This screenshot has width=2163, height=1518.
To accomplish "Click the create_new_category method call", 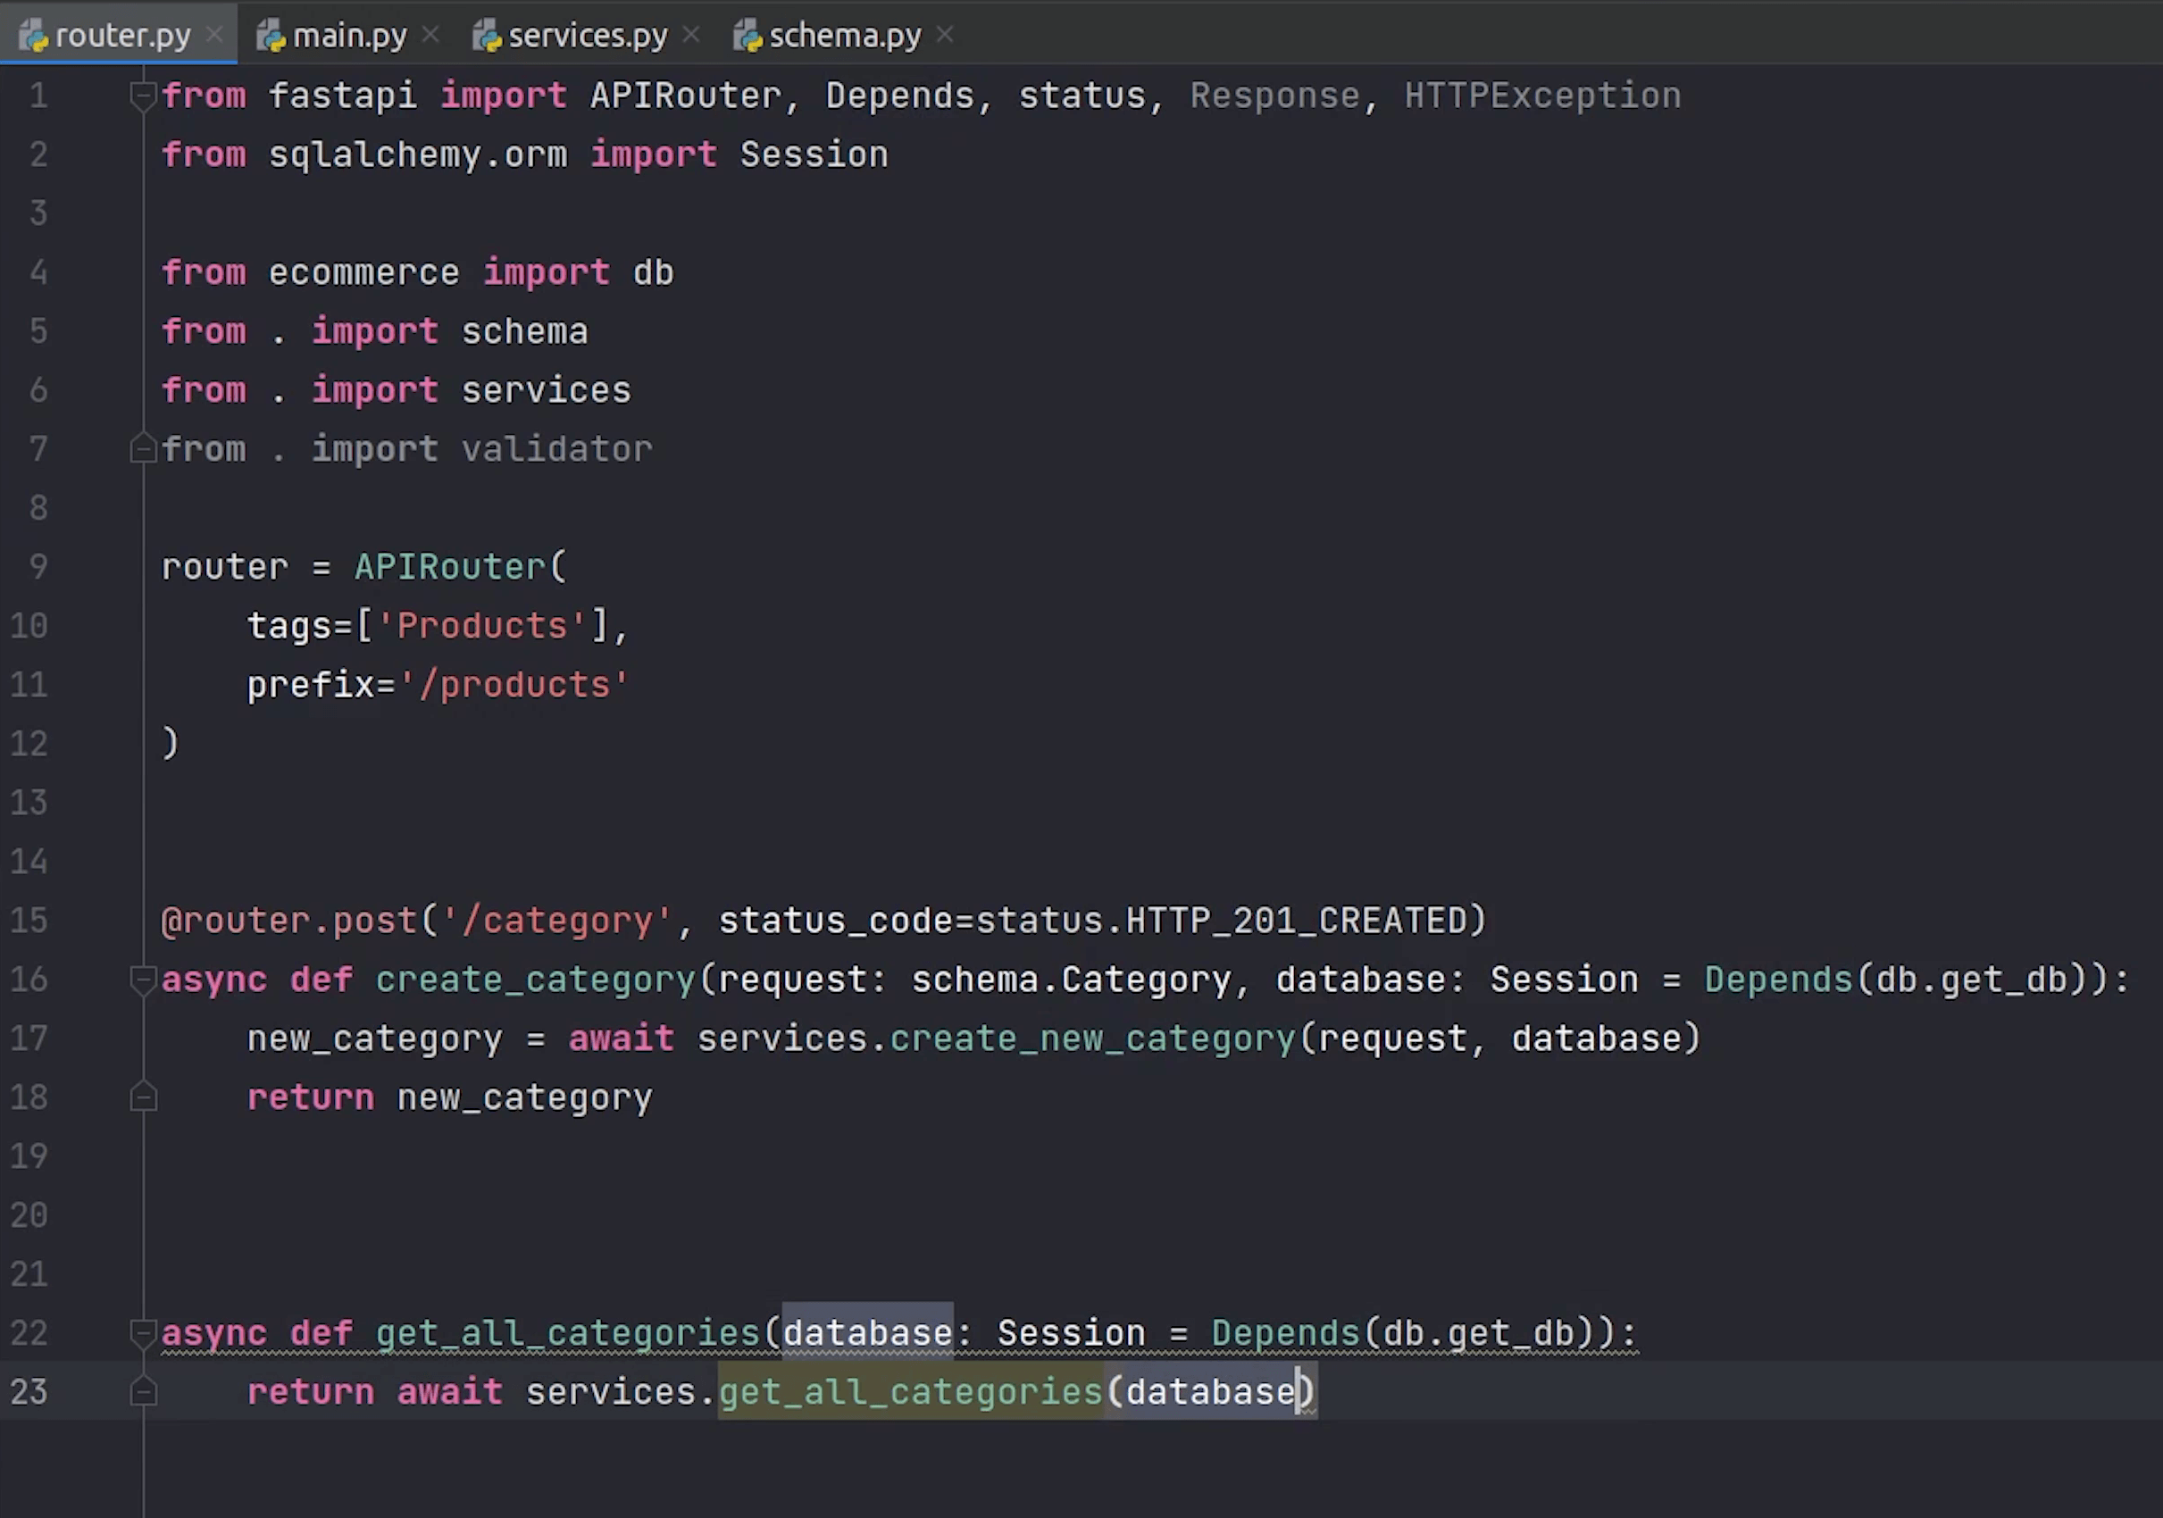I will pyautogui.click(x=1093, y=1038).
